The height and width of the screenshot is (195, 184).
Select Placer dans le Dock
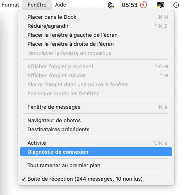point(96,17)
